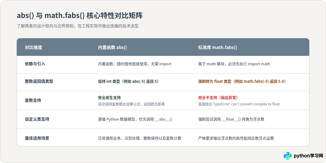Viewport: 326px width, 163px height.
Task: Click the cell '日常通用业务、泛型处理、整数保持以及复数计算'
Action: pyautogui.click(x=140, y=138)
